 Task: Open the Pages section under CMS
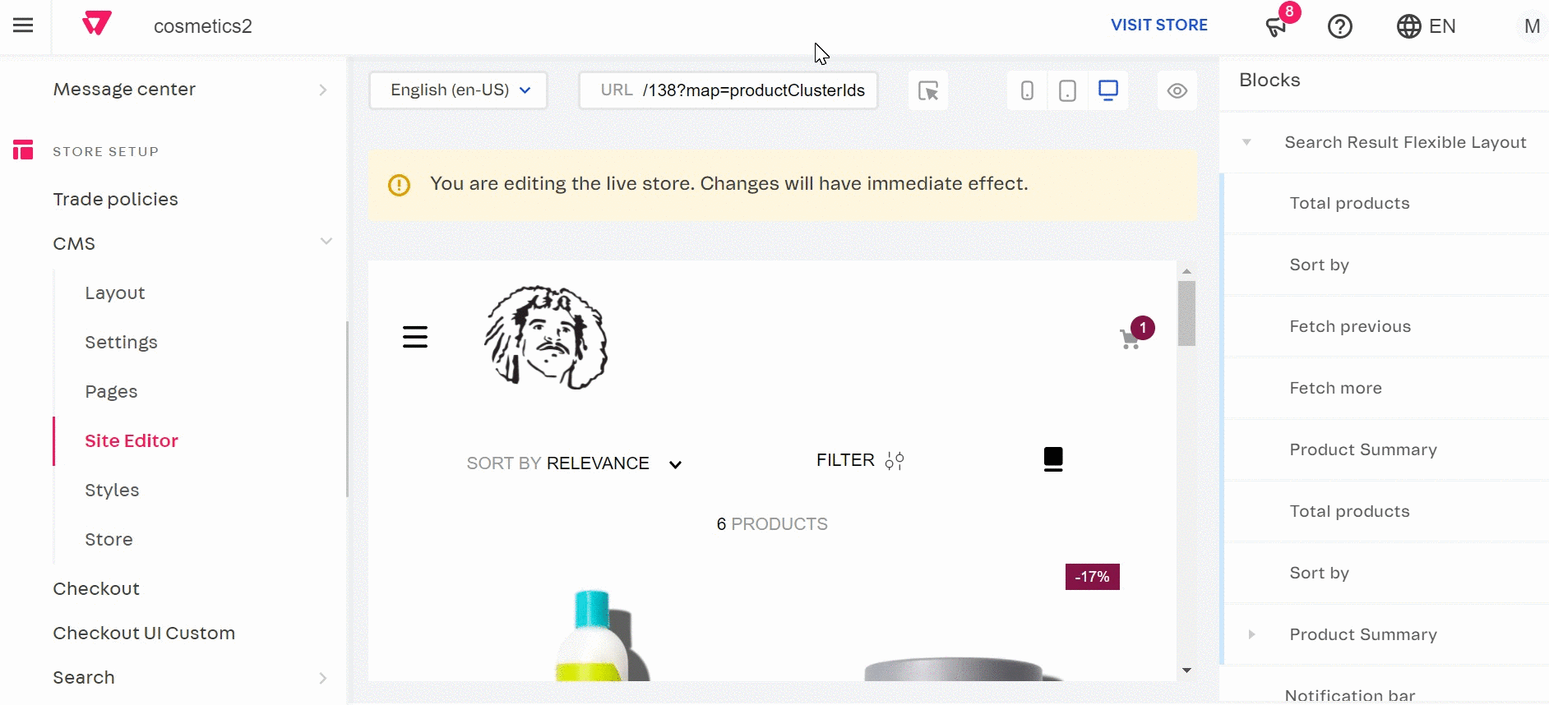[x=111, y=391]
